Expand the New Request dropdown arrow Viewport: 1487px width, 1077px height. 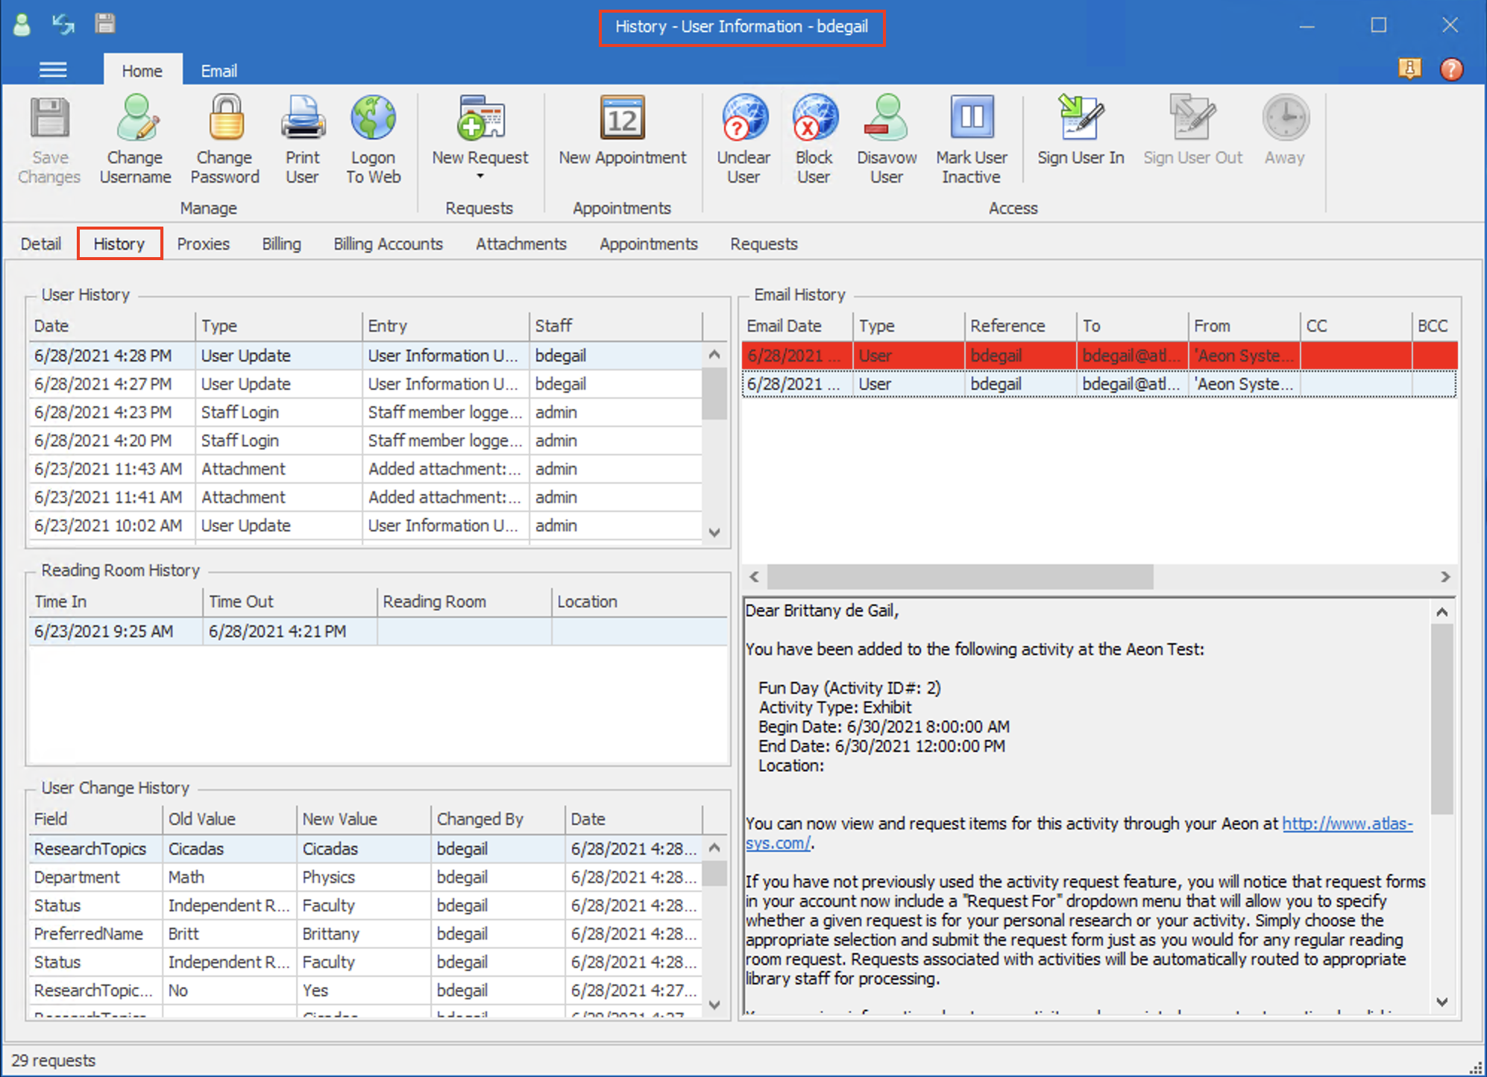pos(480,175)
